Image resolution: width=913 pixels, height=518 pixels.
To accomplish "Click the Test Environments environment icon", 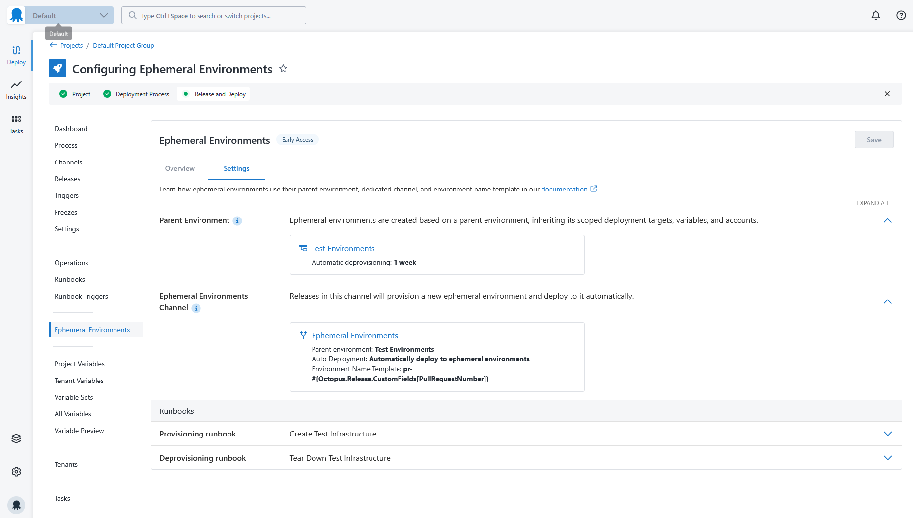I will [x=303, y=248].
